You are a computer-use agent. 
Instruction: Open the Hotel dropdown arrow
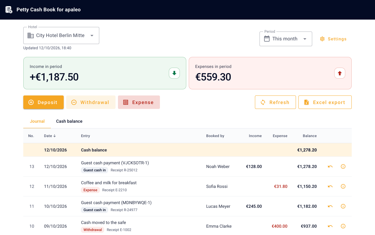coord(92,35)
